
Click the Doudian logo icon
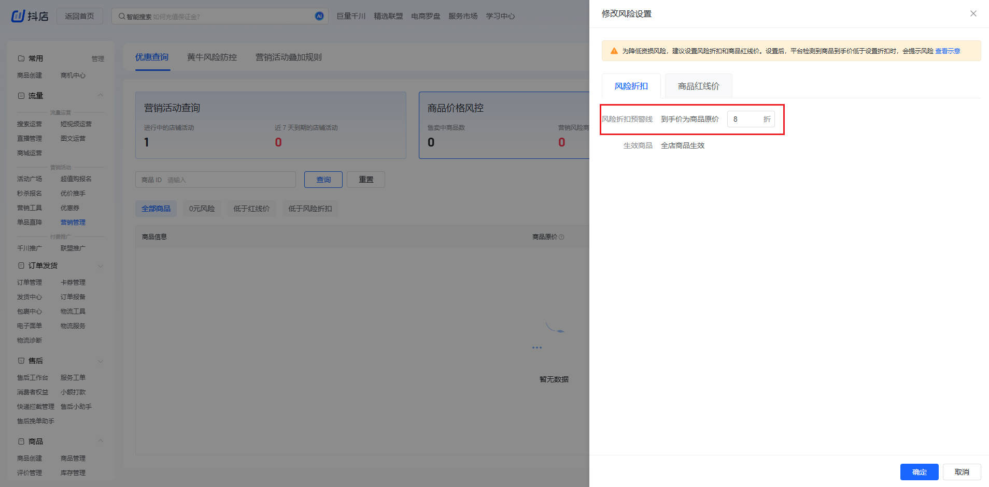pos(18,16)
